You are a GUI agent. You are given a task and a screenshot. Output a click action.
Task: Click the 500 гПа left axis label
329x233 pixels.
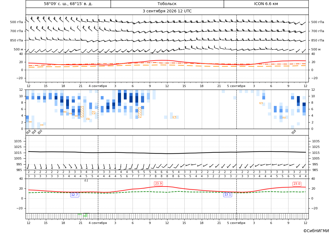coord(17,22)
